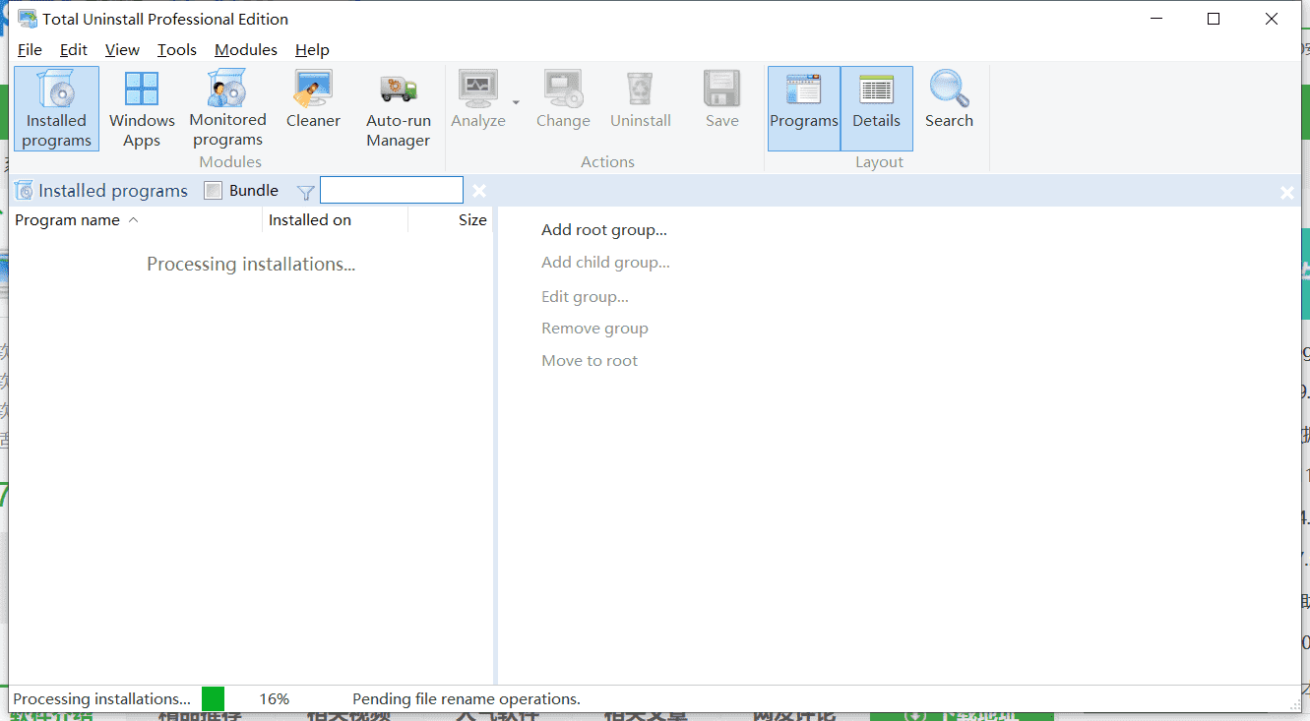Click the green progress bar in status bar
The image size is (1310, 721).
(214, 698)
